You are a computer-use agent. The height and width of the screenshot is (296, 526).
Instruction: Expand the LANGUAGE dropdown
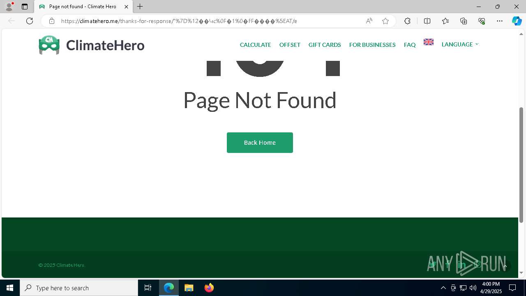[460, 44]
